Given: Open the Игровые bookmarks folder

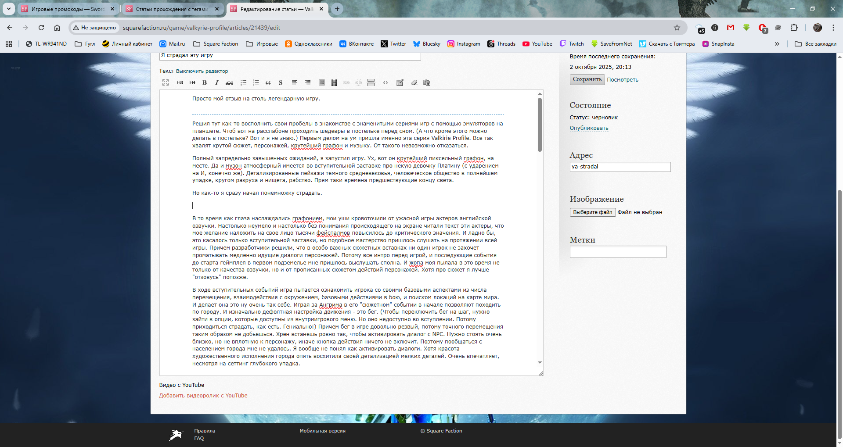Looking at the screenshot, I should point(262,44).
